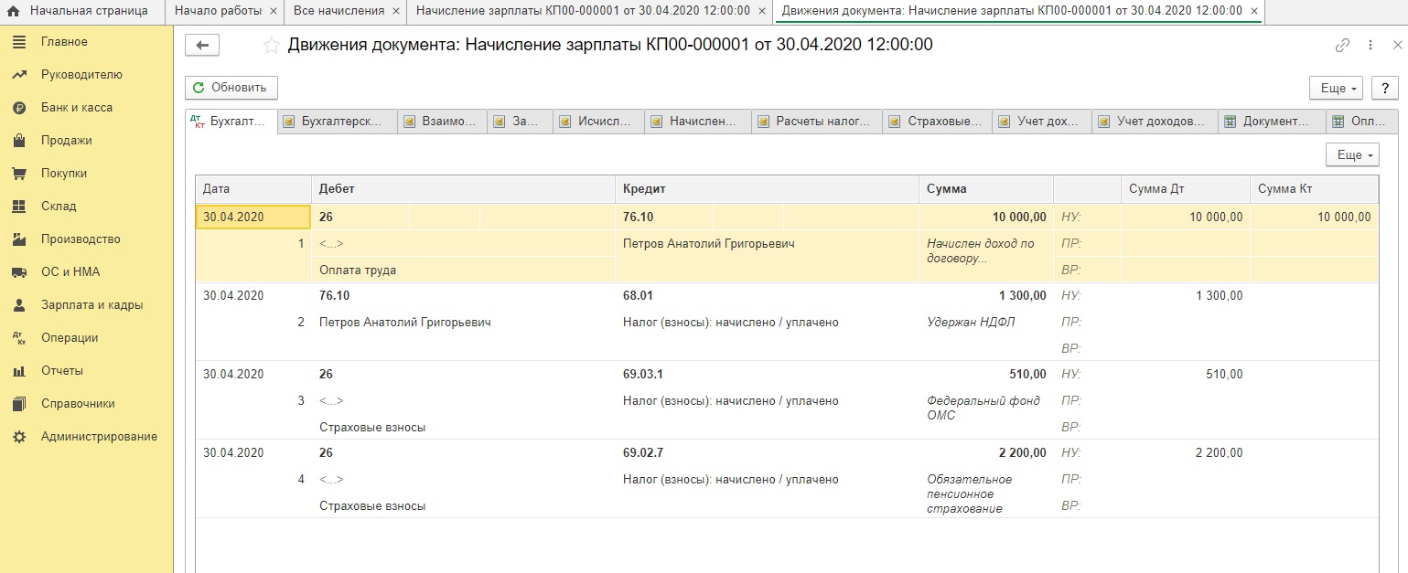The image size is (1408, 573).
Task: Switch to the Страховые... register tab
Action: pyautogui.click(x=938, y=121)
